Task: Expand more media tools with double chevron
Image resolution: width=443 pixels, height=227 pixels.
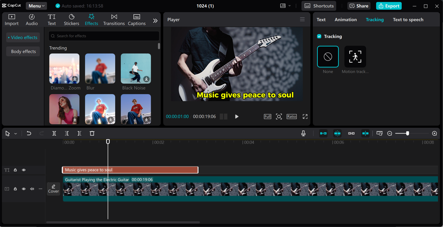Action: (155, 21)
